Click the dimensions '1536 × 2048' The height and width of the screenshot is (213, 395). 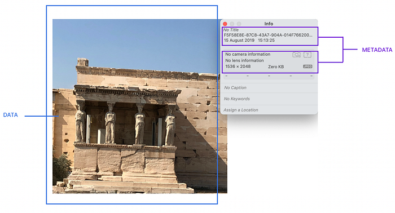(238, 66)
